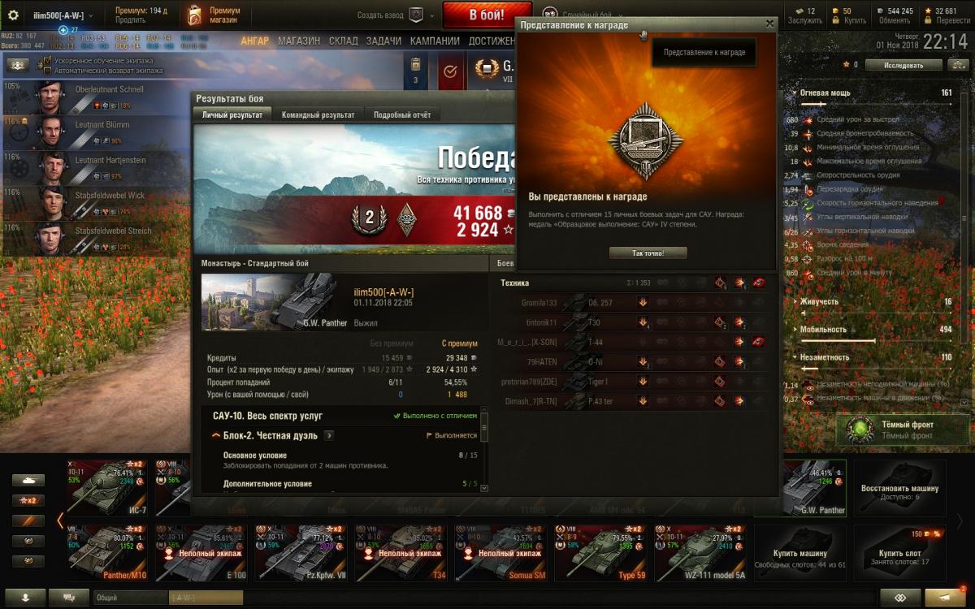Click the barracks crew icon button
Viewport: 975px width, 609px height.
click(18, 65)
